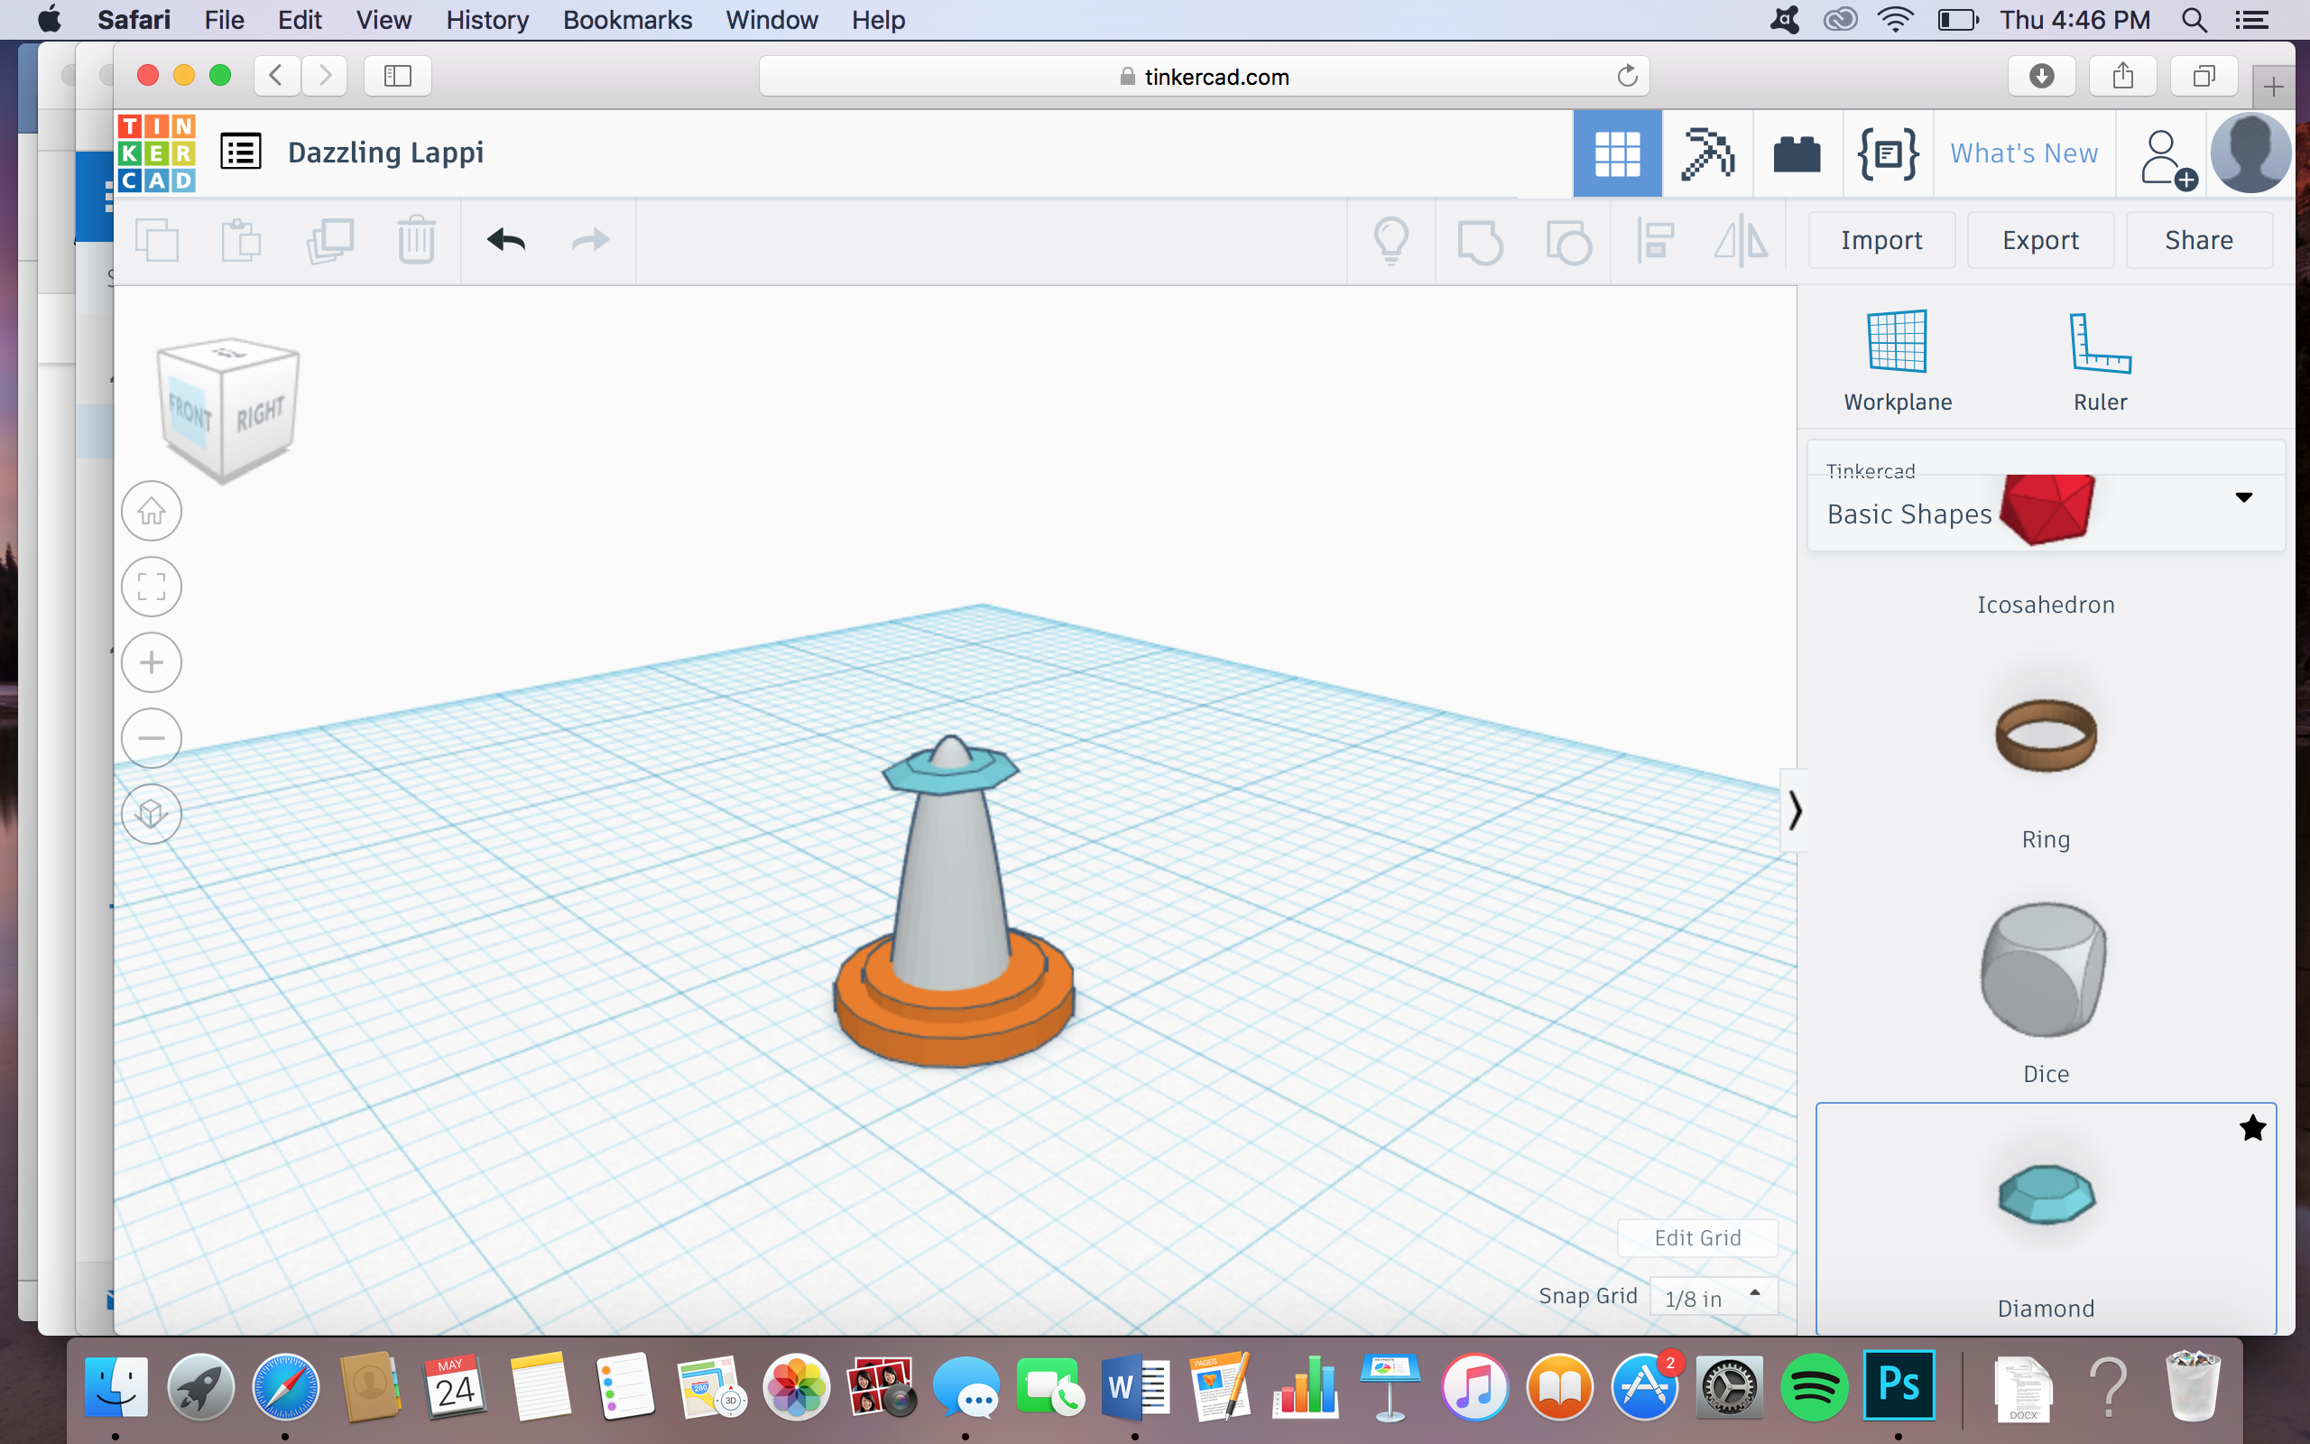Click the Ungroup shapes icon
The width and height of the screenshot is (2310, 1444).
click(1568, 242)
